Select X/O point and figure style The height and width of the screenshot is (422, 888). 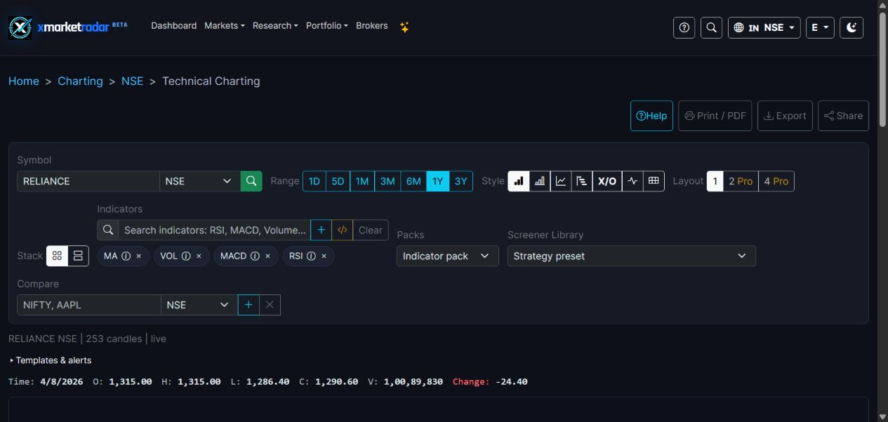(607, 181)
